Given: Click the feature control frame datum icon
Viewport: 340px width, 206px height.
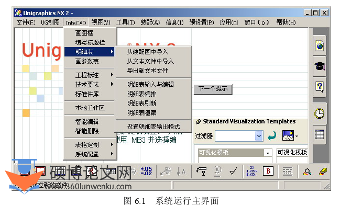Looking at the screenshot, I should pyautogui.click(x=201, y=171).
